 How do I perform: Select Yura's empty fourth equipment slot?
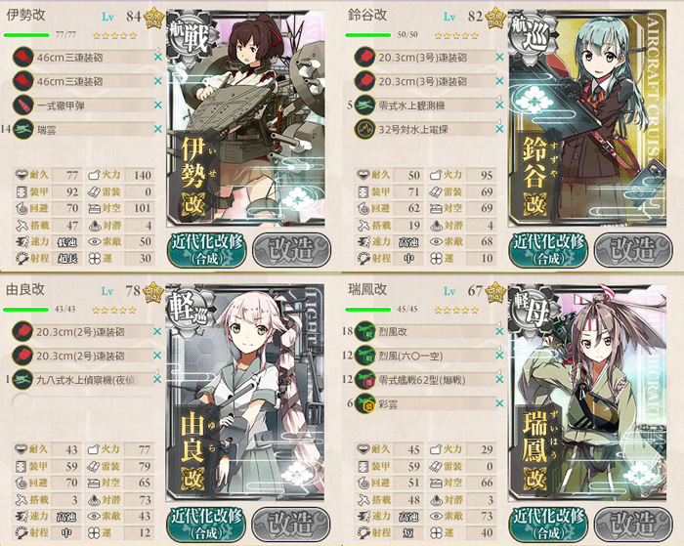(83, 403)
